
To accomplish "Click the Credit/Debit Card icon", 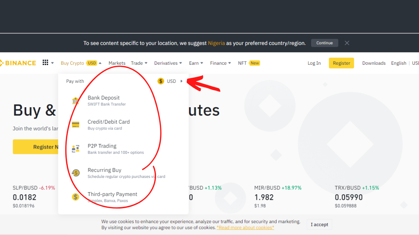I will pyautogui.click(x=75, y=125).
